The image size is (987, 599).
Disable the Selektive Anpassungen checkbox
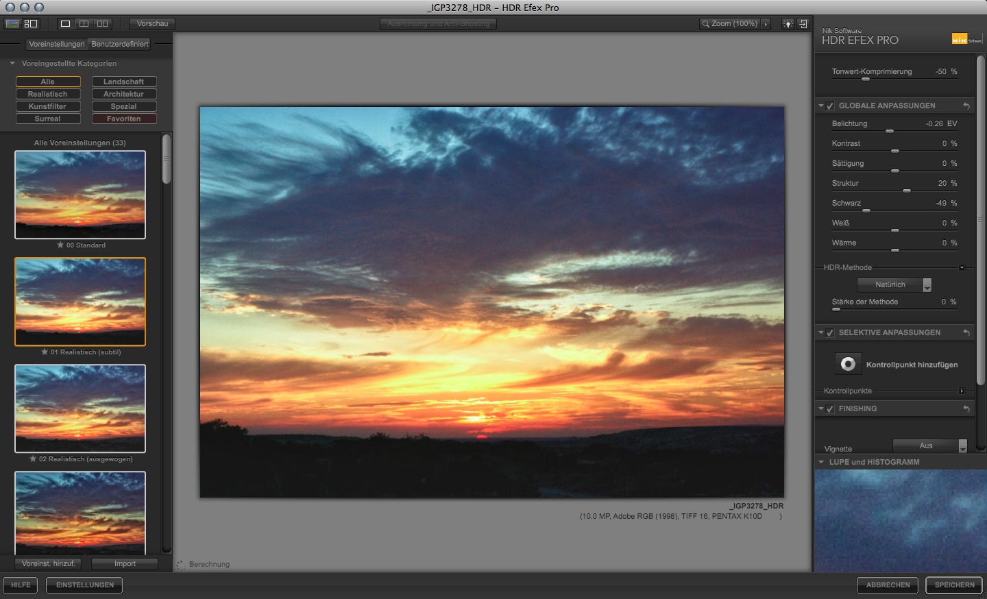click(x=830, y=333)
